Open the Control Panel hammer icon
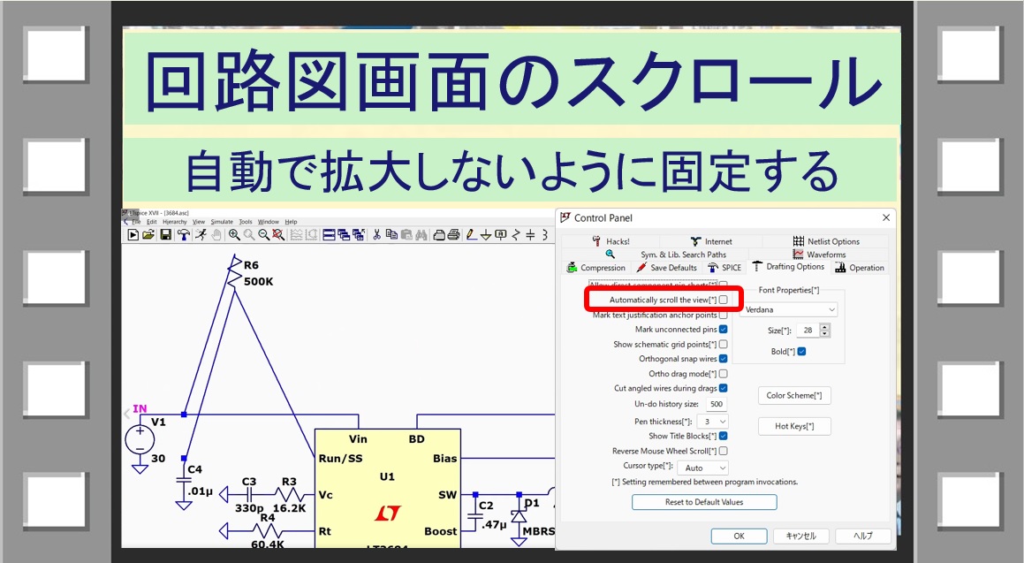1024x563 pixels. tap(183, 235)
